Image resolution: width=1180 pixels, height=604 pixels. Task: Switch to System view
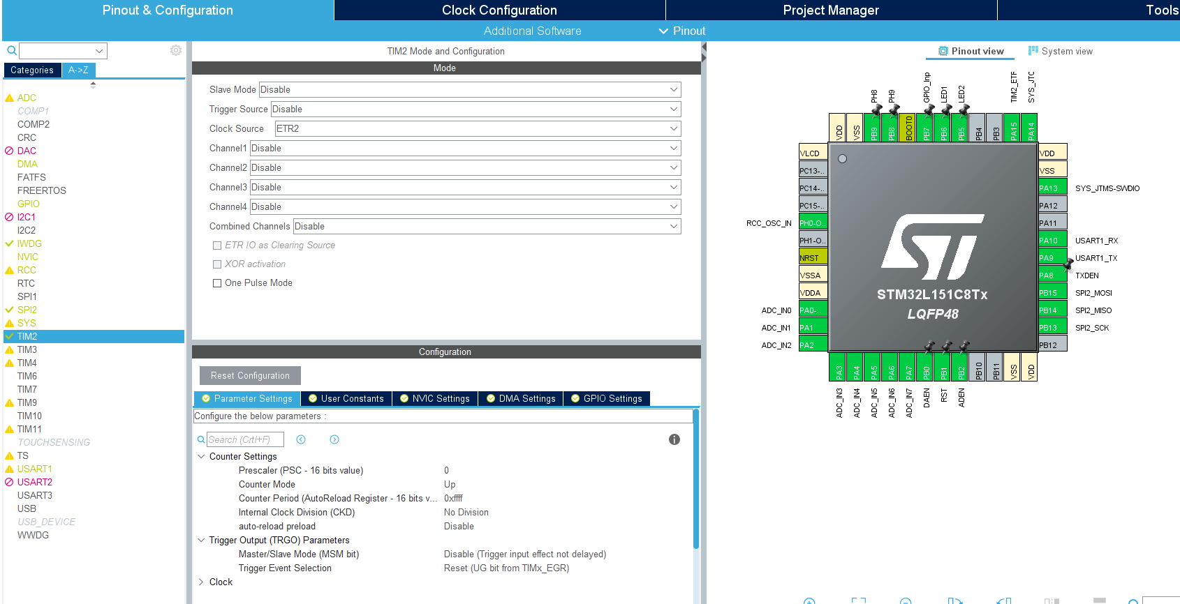tap(1060, 51)
